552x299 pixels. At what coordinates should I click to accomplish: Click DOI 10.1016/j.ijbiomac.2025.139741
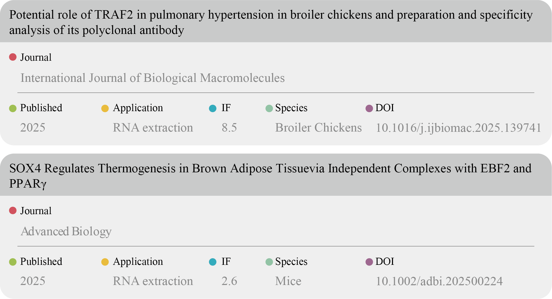click(x=458, y=128)
